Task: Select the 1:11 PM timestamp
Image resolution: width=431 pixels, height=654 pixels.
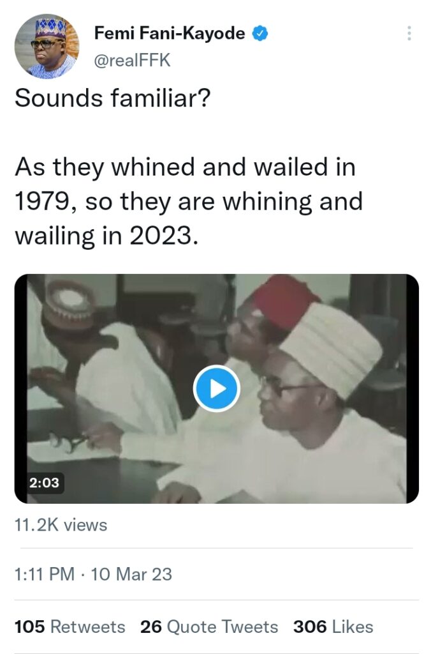Action: (x=44, y=574)
